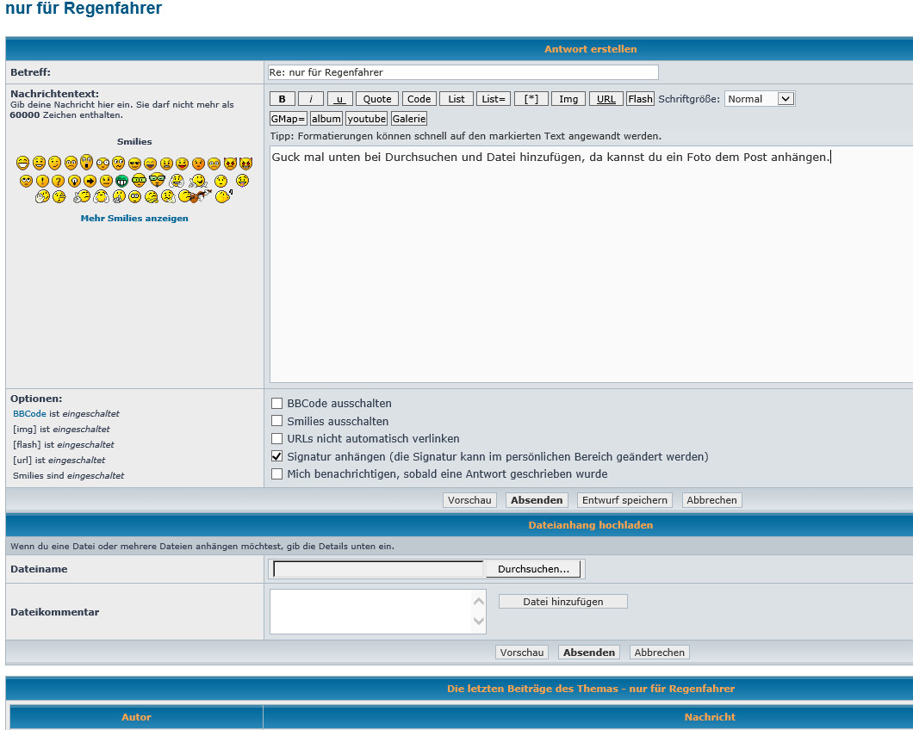Insert the green grinning smiley
913x730 pixels.
pyautogui.click(x=121, y=181)
